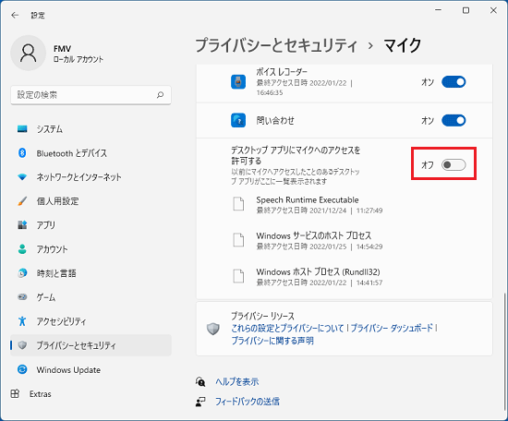Click the ヘルプを表示 help icon

click(200, 381)
